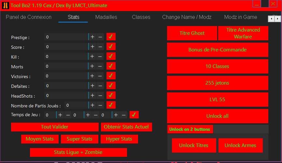Viewport: 282px width, 163px height.
Task: Increase Prestige with the plus button
Action: coord(92,37)
